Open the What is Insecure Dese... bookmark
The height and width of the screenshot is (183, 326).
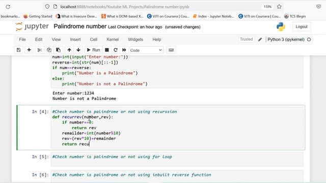point(76,16)
